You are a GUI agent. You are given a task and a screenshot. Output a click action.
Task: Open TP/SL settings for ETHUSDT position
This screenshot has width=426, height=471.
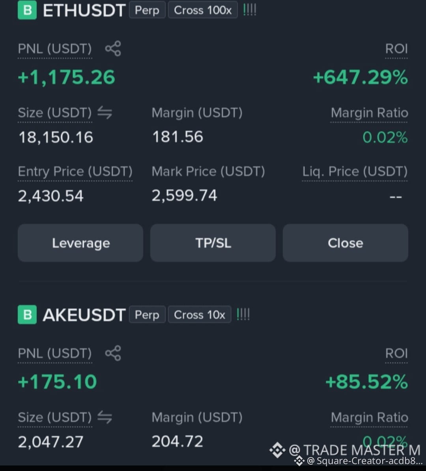point(213,243)
